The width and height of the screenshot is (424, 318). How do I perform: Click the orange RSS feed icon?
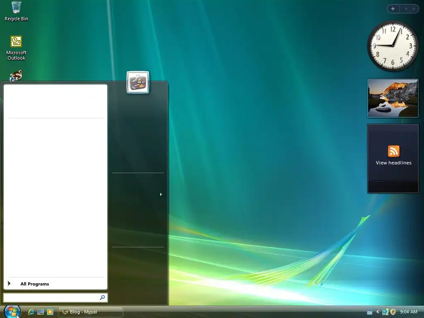pos(393,151)
